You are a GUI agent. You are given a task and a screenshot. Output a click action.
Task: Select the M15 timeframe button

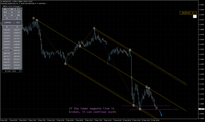click(x=19, y=9)
